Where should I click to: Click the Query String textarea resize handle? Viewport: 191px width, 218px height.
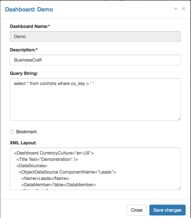(x=179, y=119)
